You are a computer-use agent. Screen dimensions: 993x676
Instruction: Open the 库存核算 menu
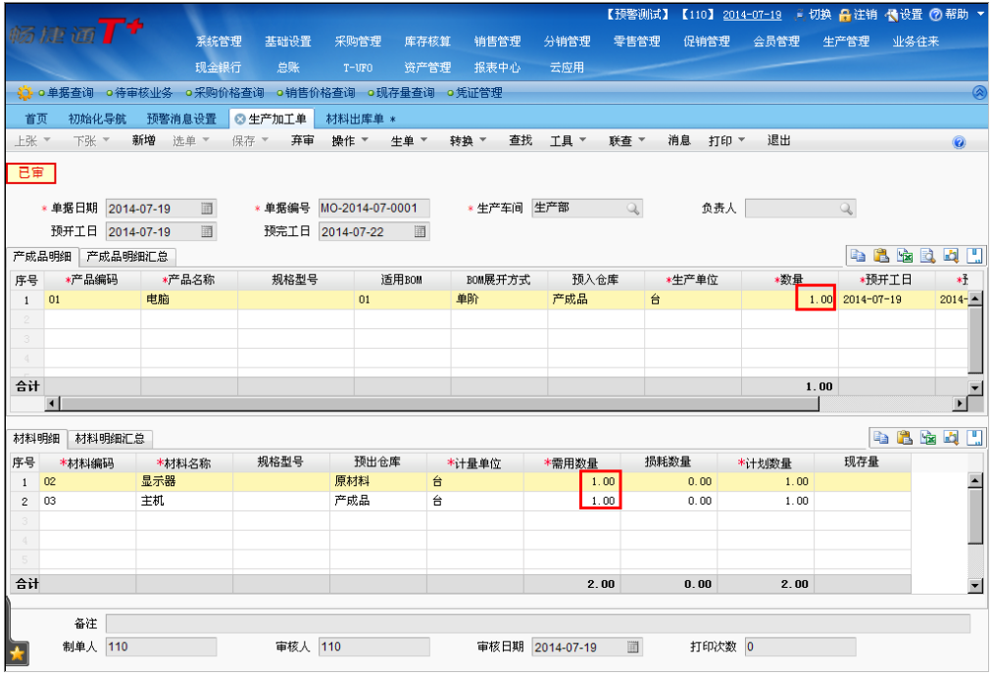(427, 42)
